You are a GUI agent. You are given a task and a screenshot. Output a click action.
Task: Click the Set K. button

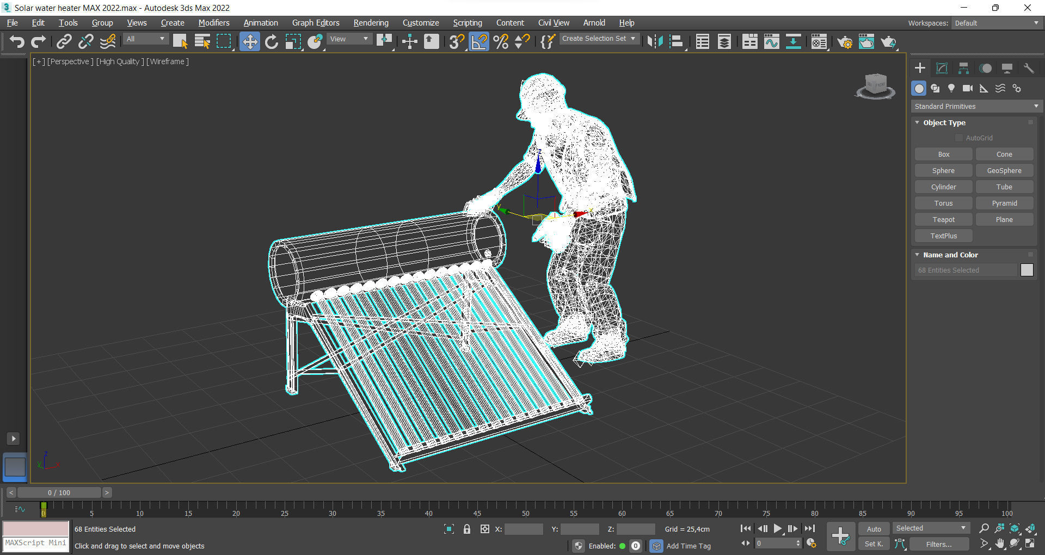click(874, 544)
